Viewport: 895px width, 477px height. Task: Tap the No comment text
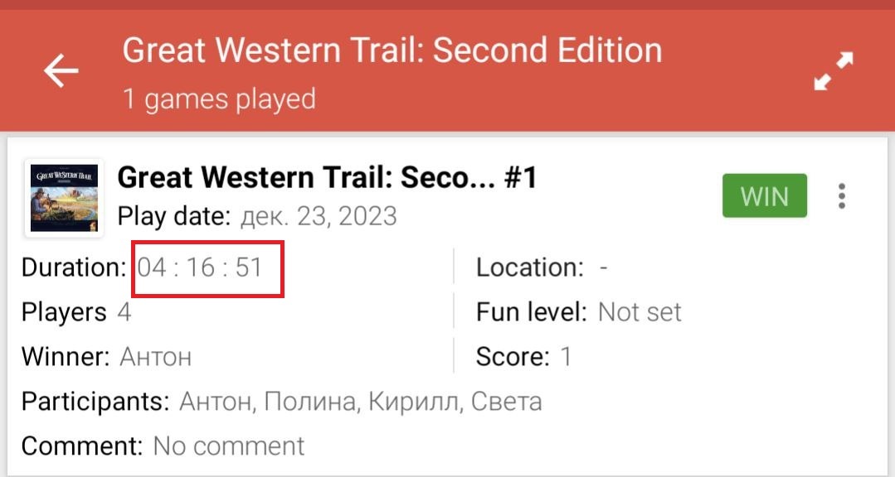tap(229, 446)
